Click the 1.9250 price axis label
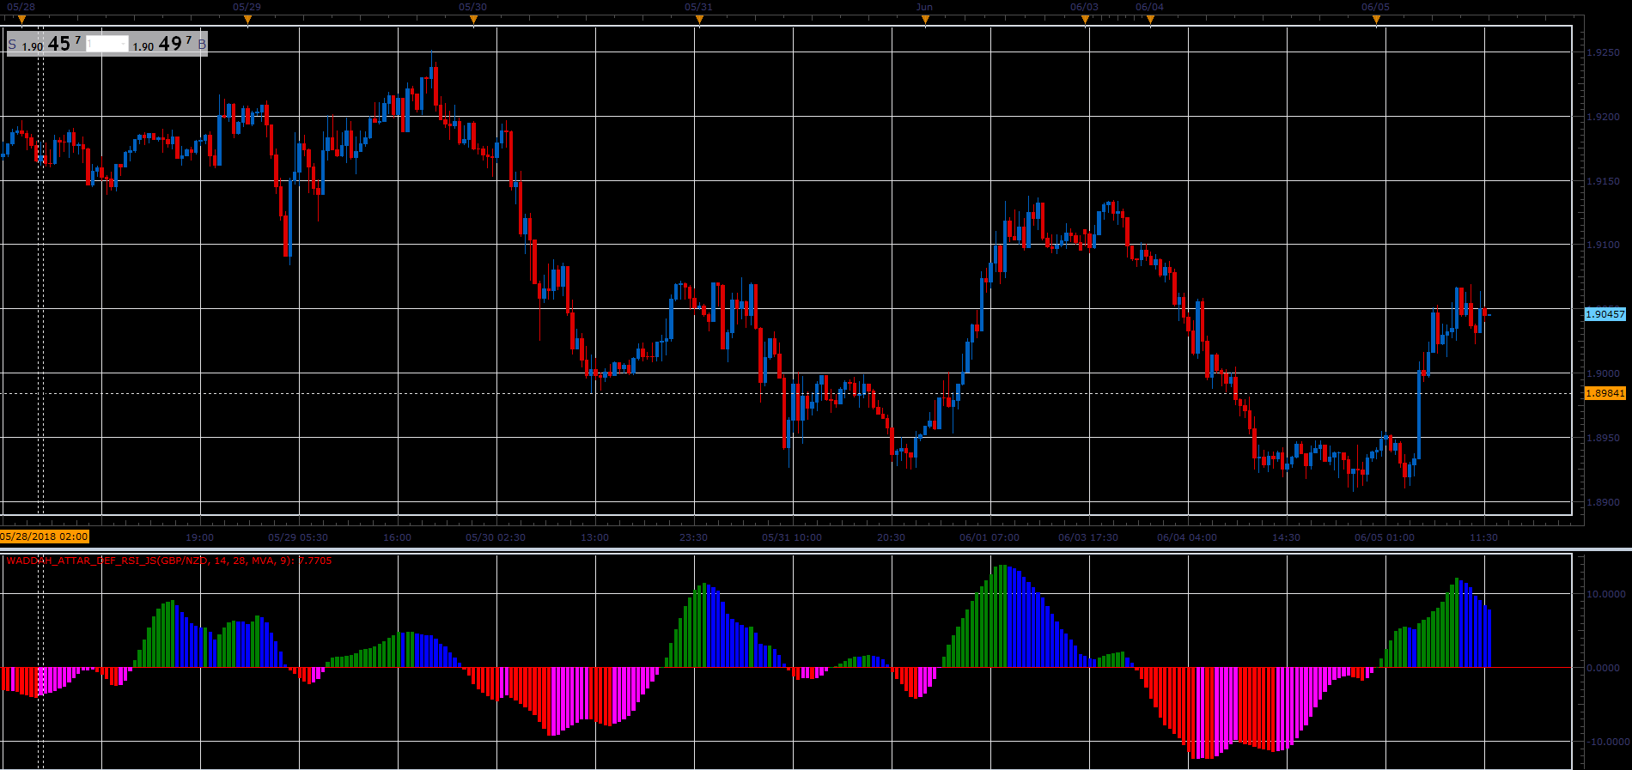1632x770 pixels. pyautogui.click(x=1603, y=52)
